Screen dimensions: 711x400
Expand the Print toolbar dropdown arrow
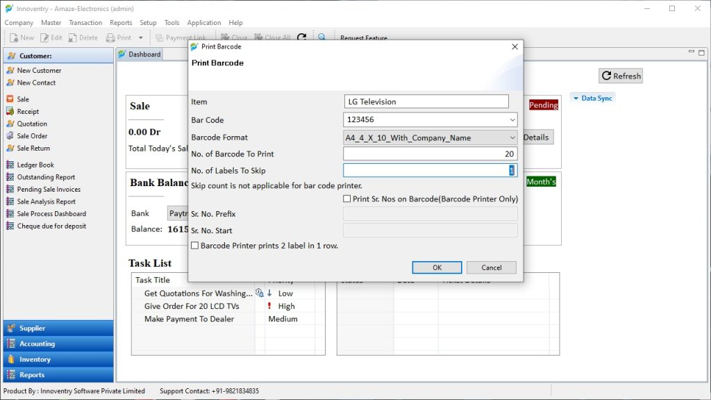(140, 37)
